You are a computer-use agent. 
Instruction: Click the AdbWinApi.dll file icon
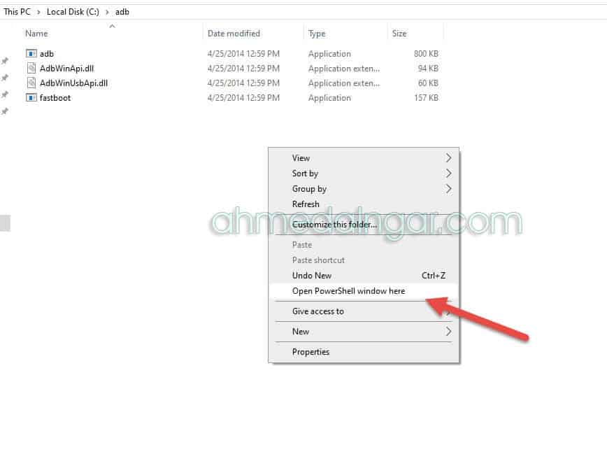coord(31,68)
